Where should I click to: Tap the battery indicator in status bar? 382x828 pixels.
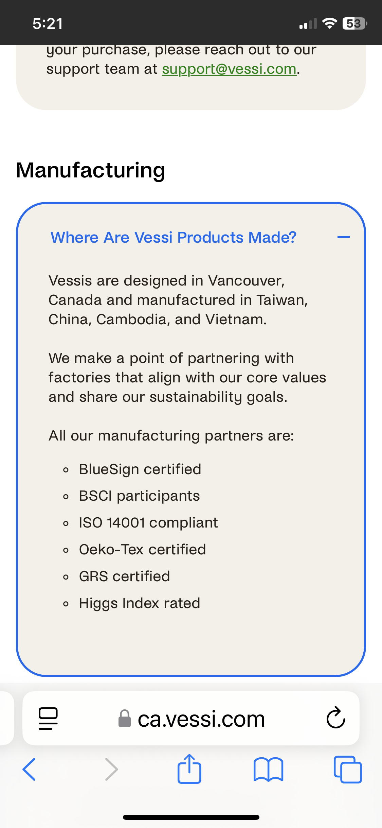[355, 23]
